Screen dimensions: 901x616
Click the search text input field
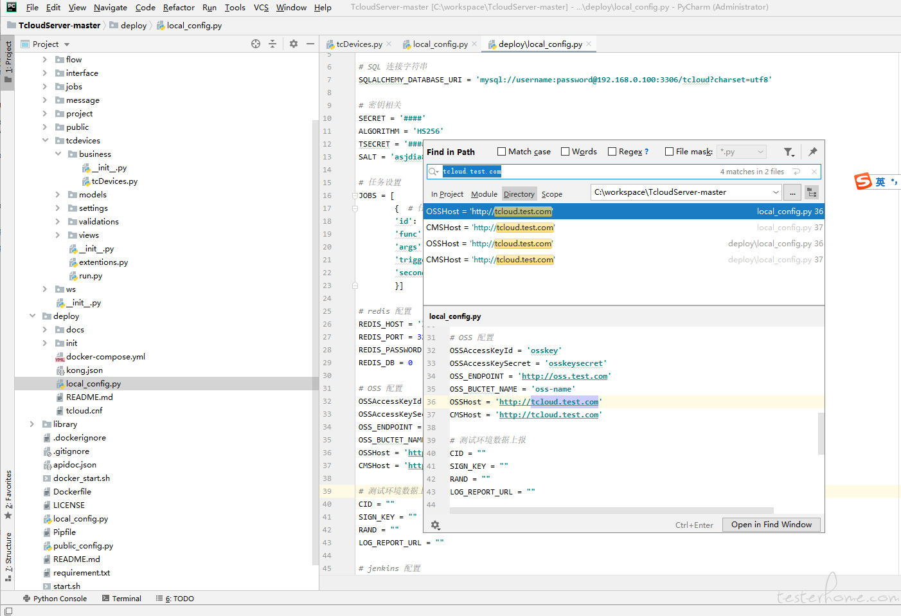click(578, 172)
